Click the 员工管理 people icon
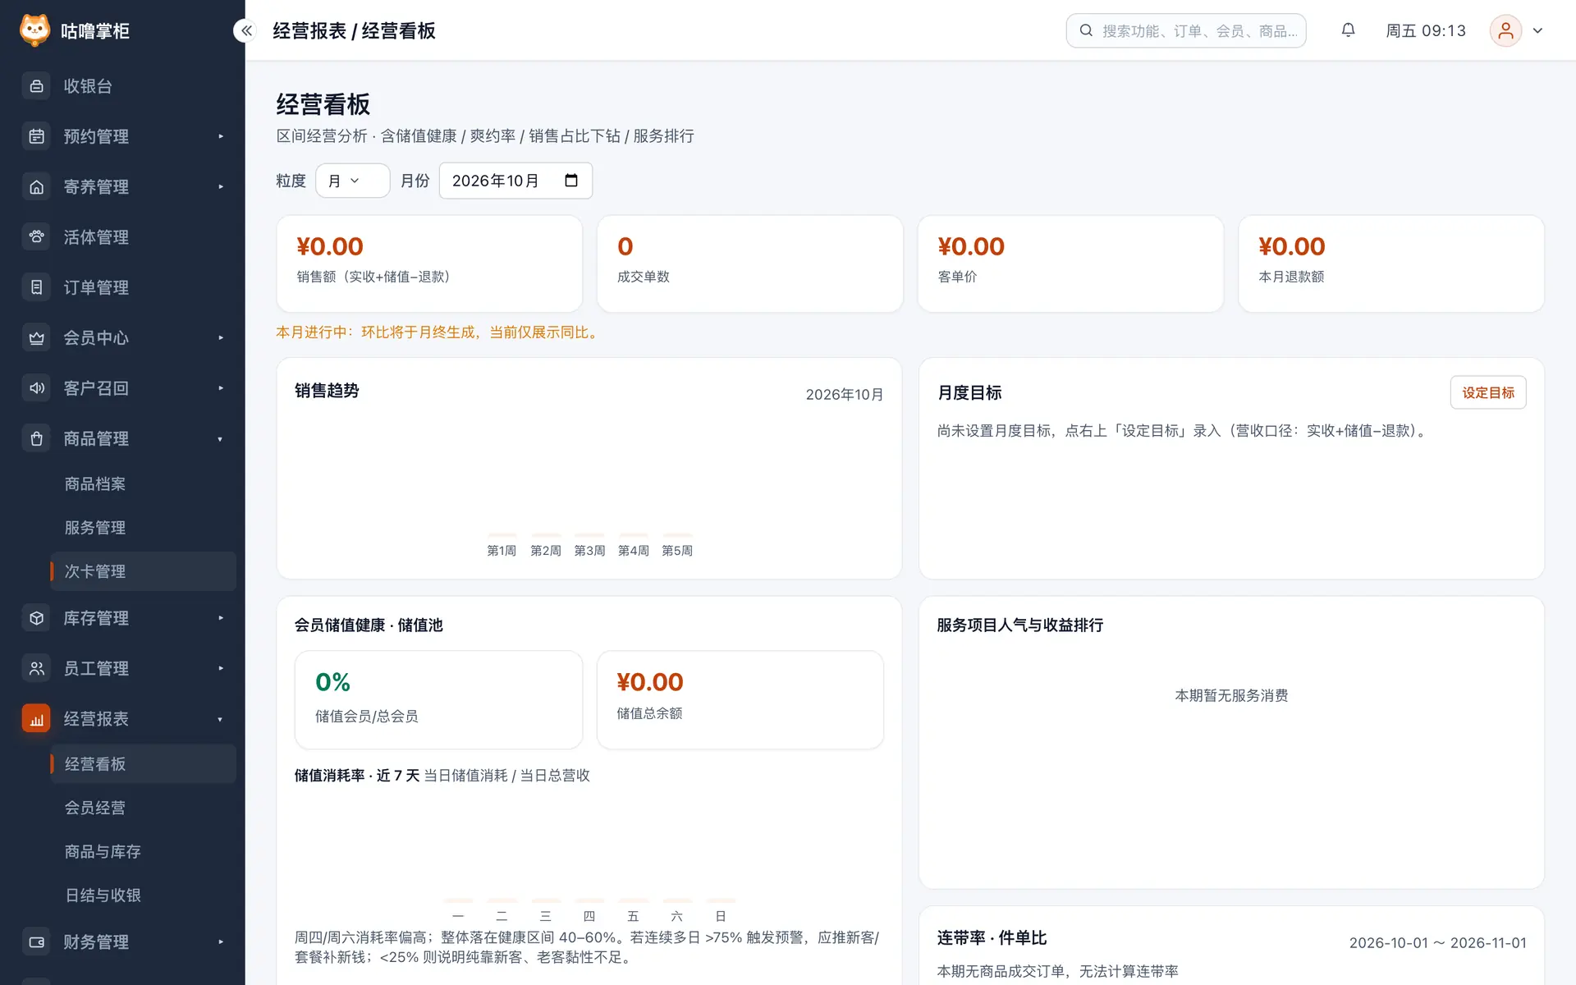The image size is (1576, 985). (36, 668)
